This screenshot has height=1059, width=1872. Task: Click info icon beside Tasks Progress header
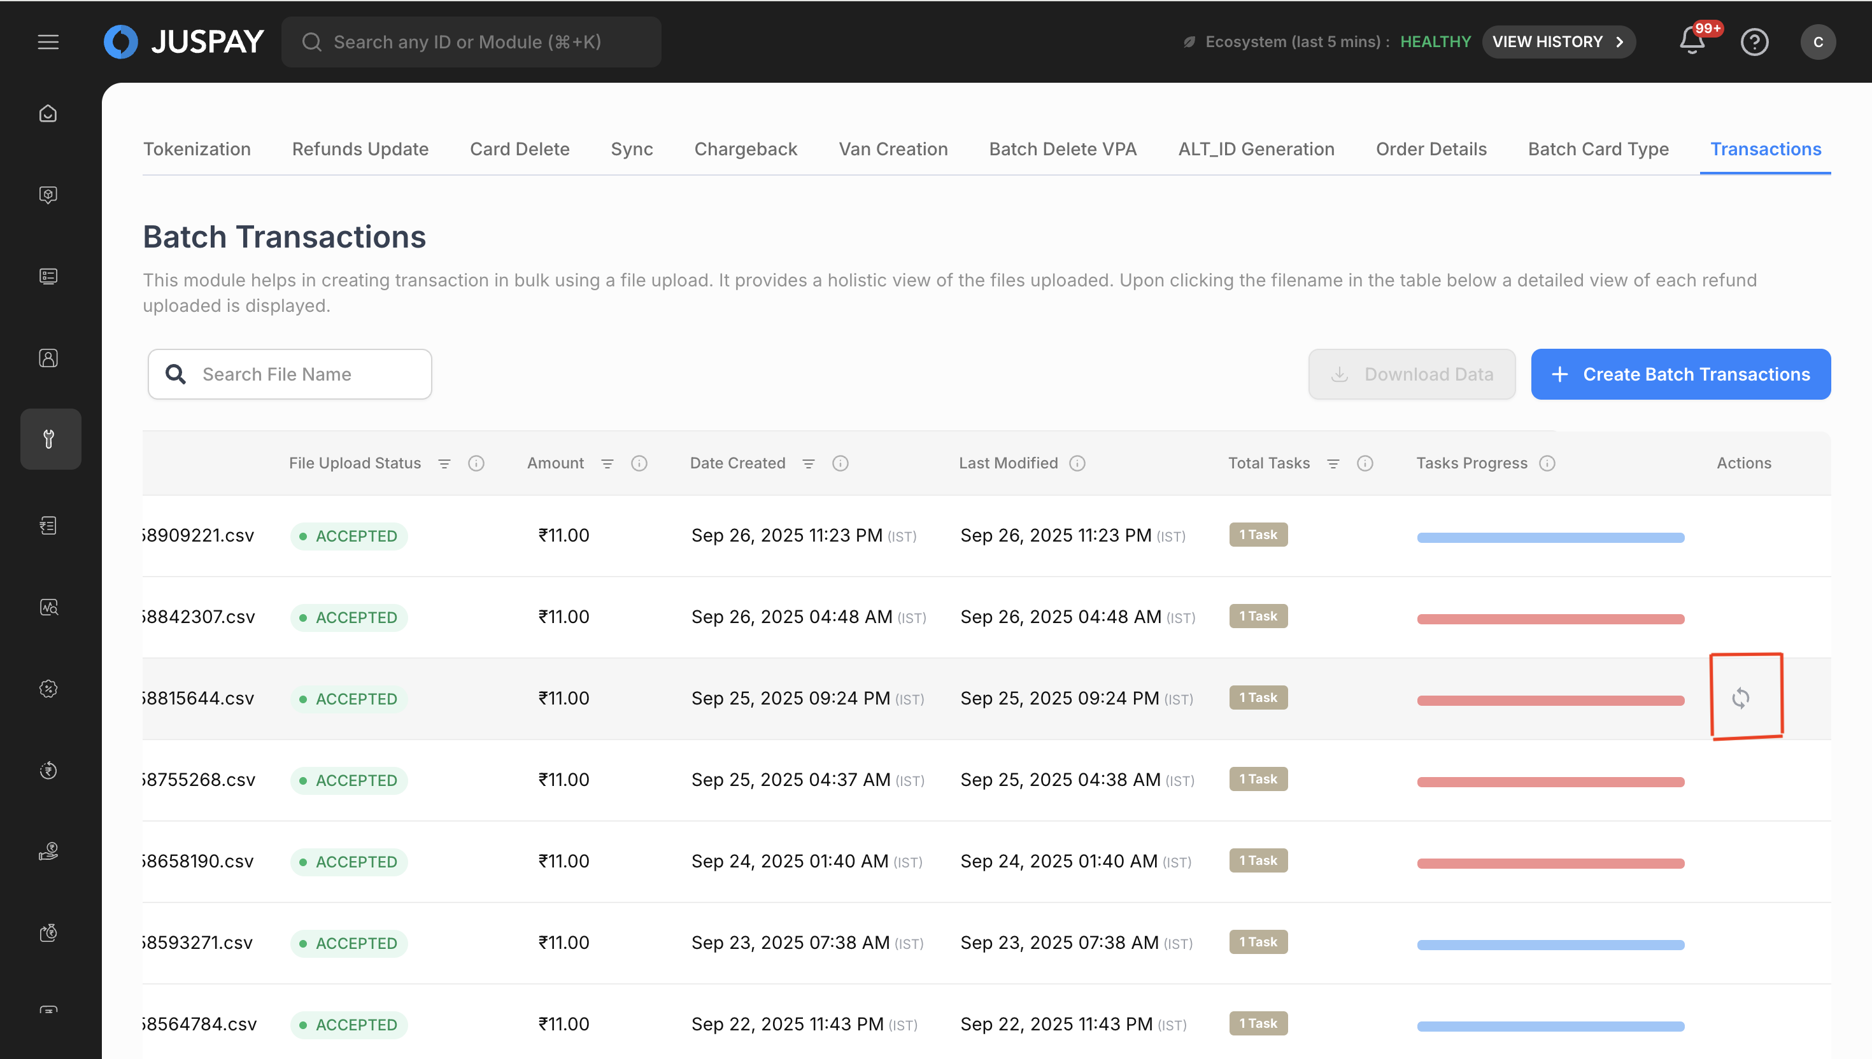tap(1547, 463)
